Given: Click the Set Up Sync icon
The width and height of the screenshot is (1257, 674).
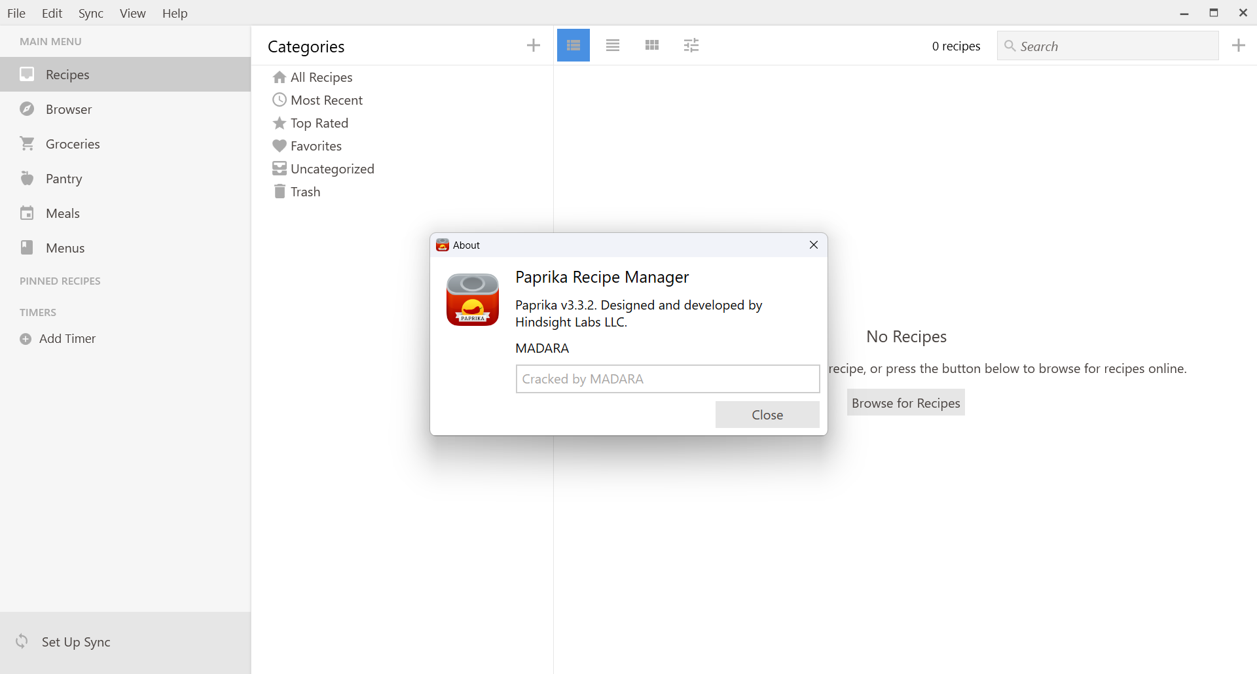Looking at the screenshot, I should (x=22, y=641).
